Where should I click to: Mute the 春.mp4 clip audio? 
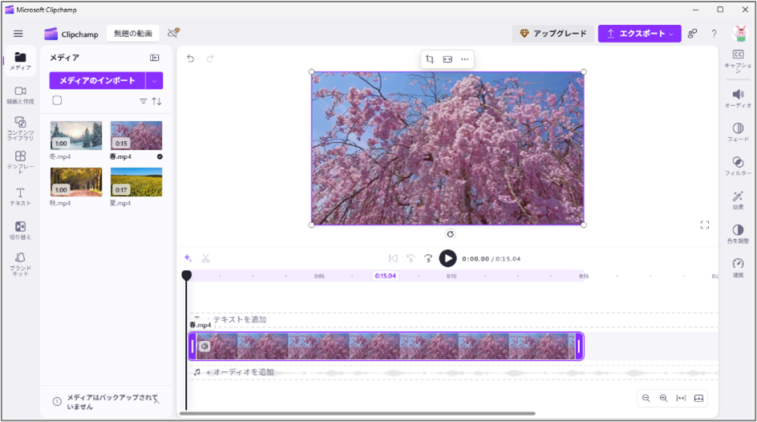click(204, 347)
